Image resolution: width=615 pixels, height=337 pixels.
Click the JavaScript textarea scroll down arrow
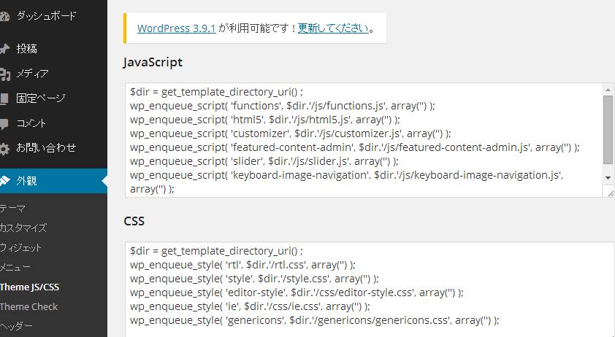point(608,177)
